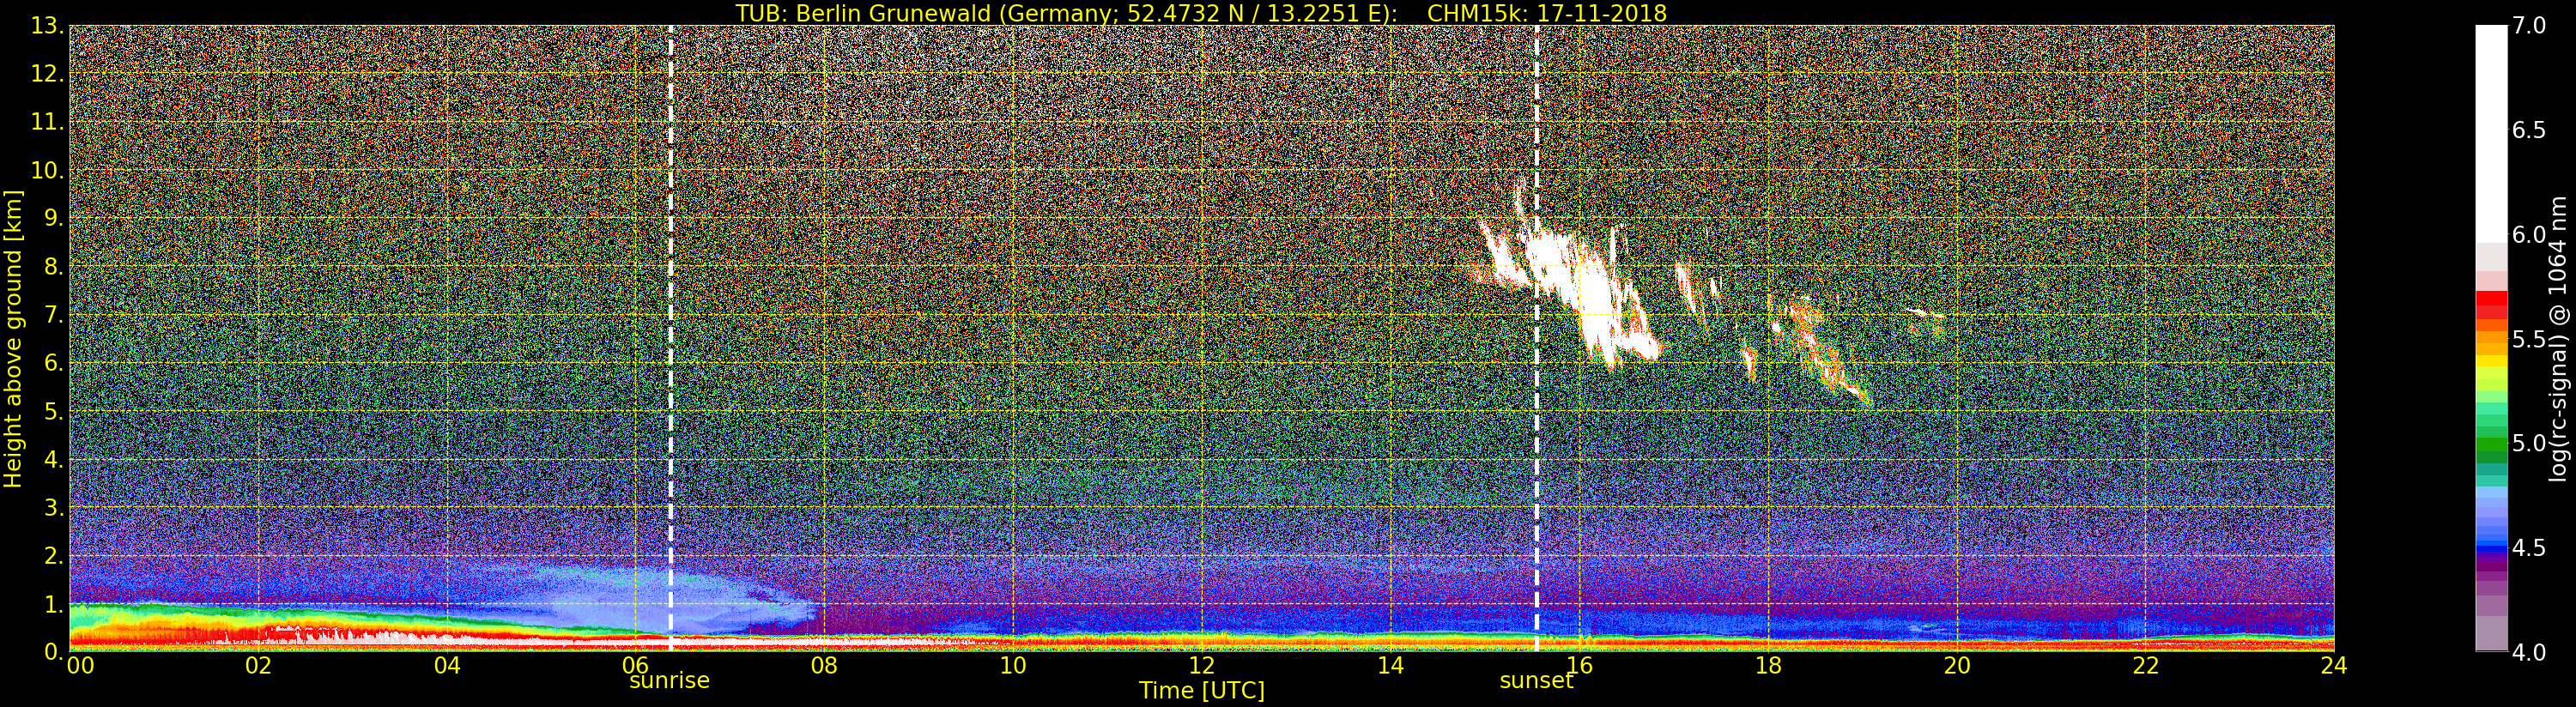Click the time axis tick '20'
Image resolution: width=2576 pixels, height=707 pixels.
(x=1957, y=666)
